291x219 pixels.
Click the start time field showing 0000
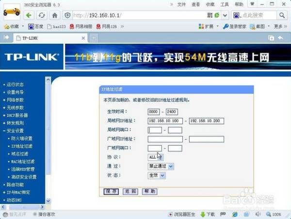pos(154,112)
